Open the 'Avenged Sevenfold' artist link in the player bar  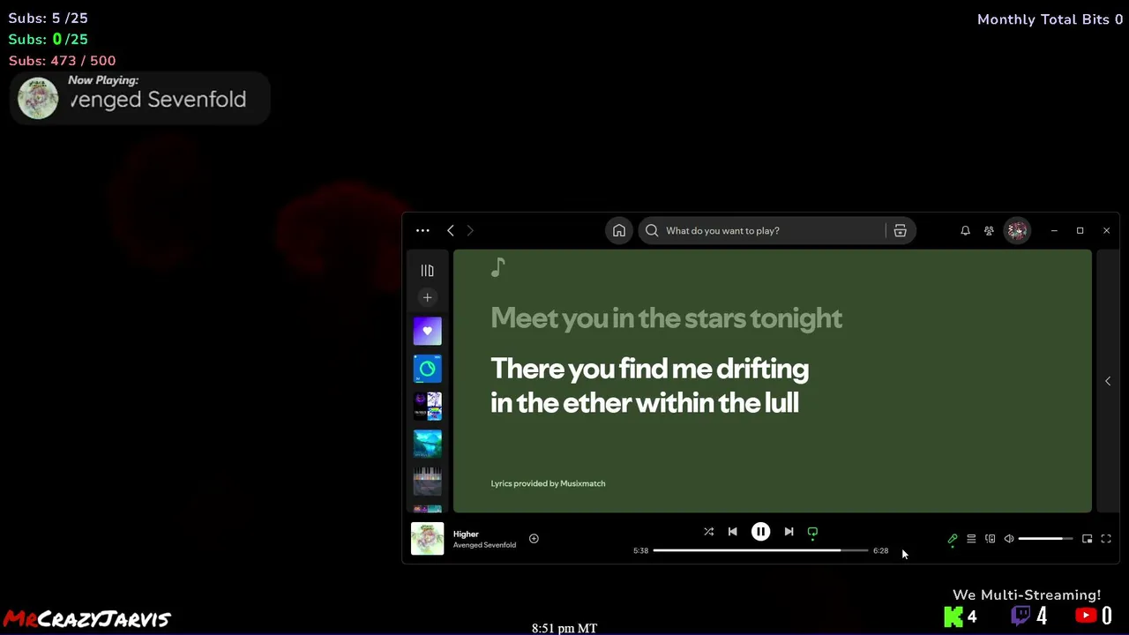point(484,545)
